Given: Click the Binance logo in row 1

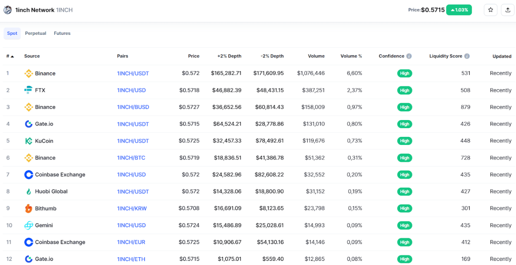Looking at the screenshot, I should pos(28,74).
